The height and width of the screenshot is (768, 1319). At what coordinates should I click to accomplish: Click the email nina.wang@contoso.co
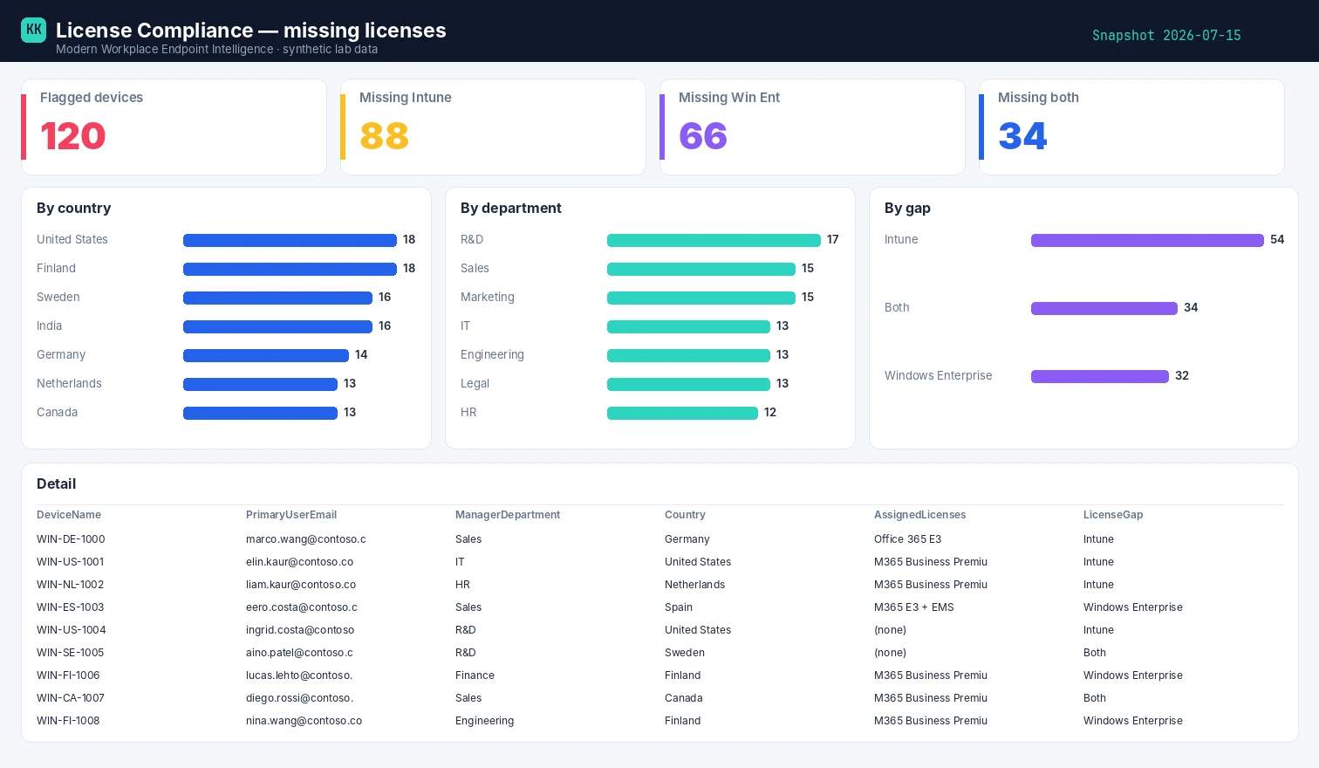pyautogui.click(x=304, y=721)
